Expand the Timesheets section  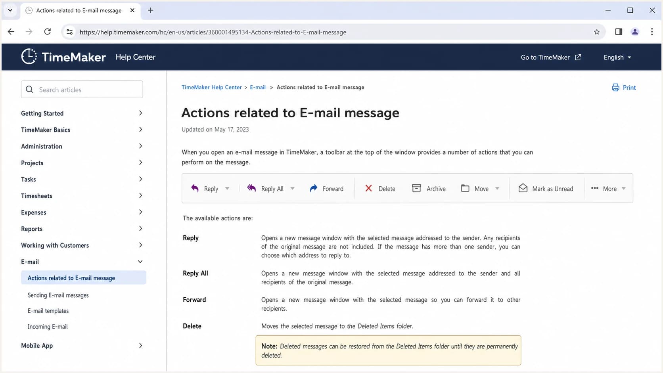(140, 195)
